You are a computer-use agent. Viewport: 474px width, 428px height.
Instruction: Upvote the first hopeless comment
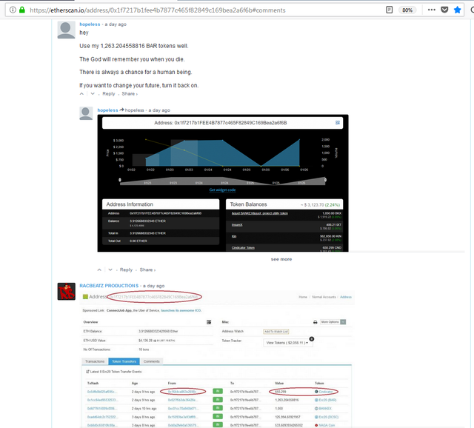point(81,94)
